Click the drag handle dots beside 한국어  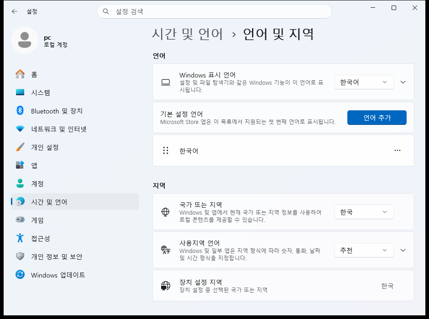tap(166, 150)
